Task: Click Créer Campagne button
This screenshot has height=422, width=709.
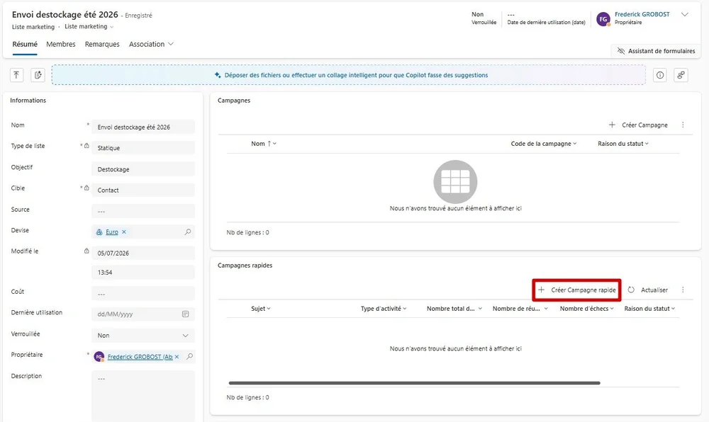Action: click(x=638, y=125)
